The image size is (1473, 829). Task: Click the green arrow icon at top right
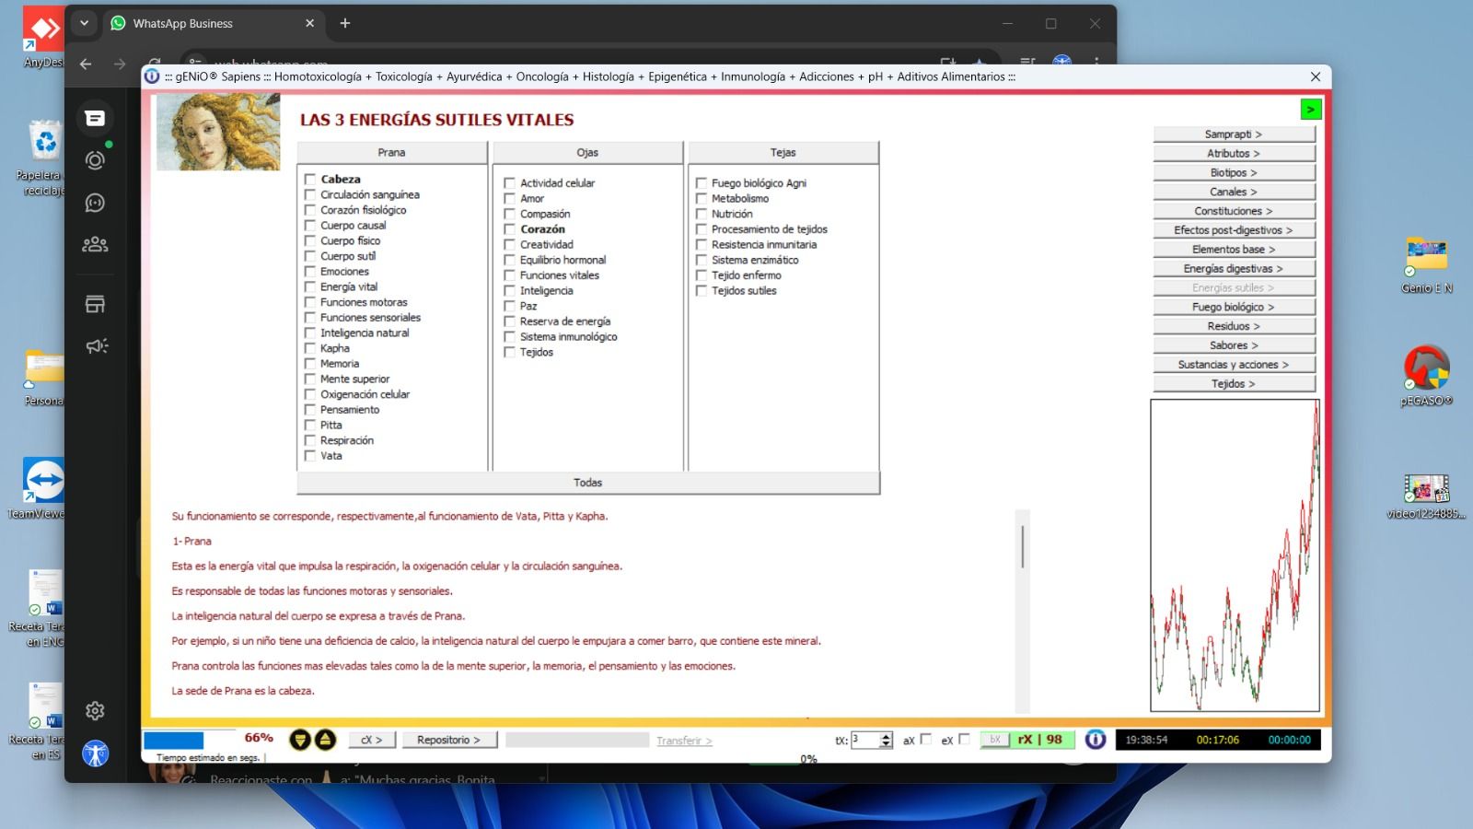coord(1310,110)
